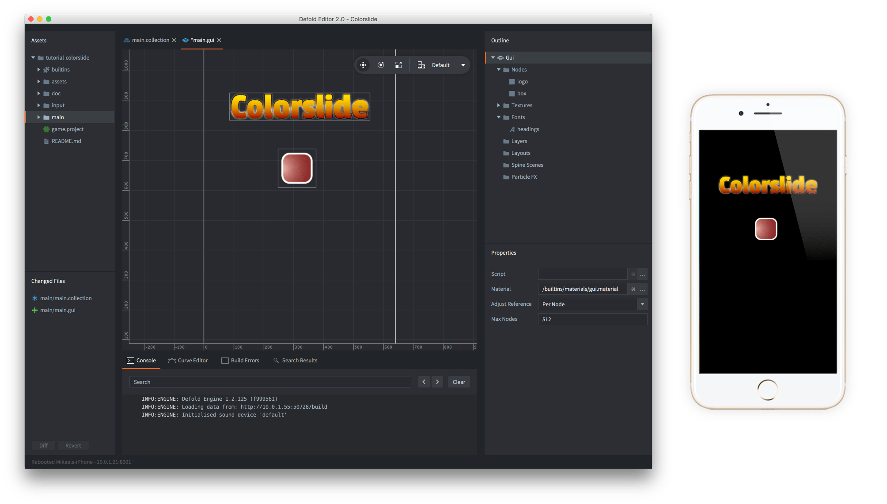Click the '...' browse icon beside Script field
Viewport: 887px width, 504px height.
point(643,274)
